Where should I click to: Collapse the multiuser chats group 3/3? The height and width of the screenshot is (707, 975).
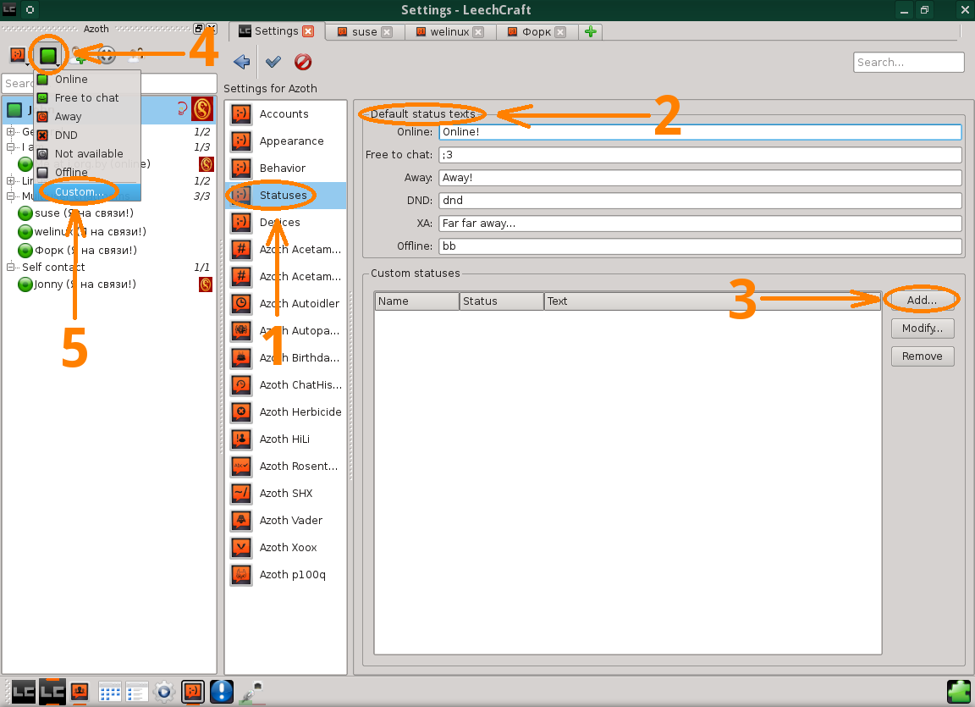pos(10,196)
